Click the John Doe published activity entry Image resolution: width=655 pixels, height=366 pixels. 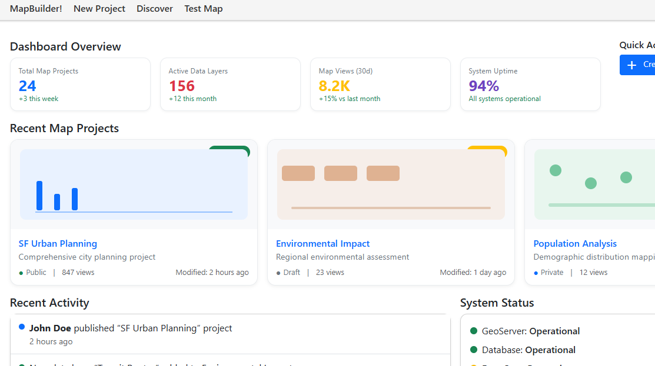[x=230, y=334]
